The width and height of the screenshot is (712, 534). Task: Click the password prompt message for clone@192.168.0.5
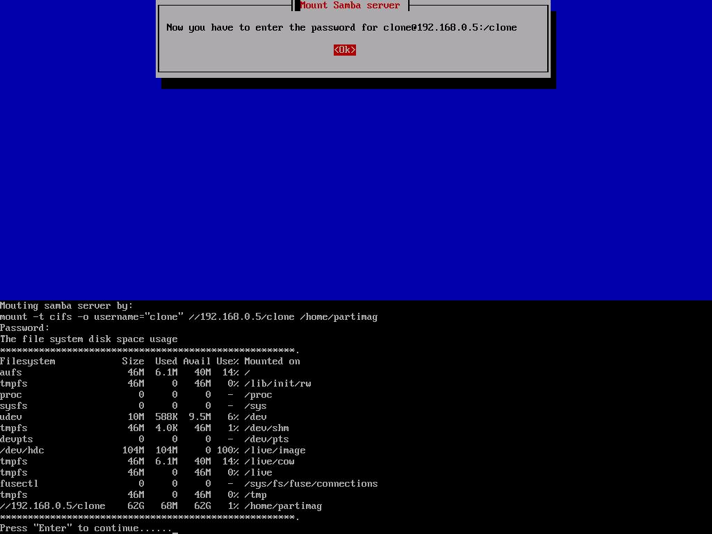pyautogui.click(x=341, y=28)
